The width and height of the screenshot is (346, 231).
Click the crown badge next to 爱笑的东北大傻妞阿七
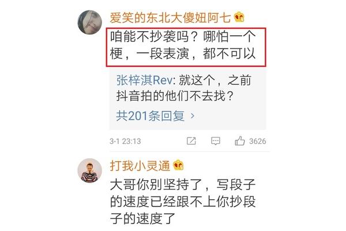tap(239, 17)
